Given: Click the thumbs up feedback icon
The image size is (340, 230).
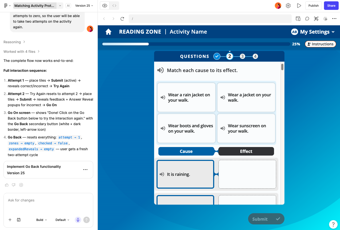Looking at the screenshot, I should click(7, 185).
